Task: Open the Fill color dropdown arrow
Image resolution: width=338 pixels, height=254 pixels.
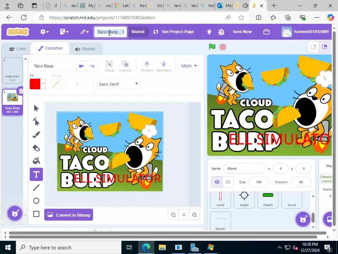Action: (x=43, y=84)
